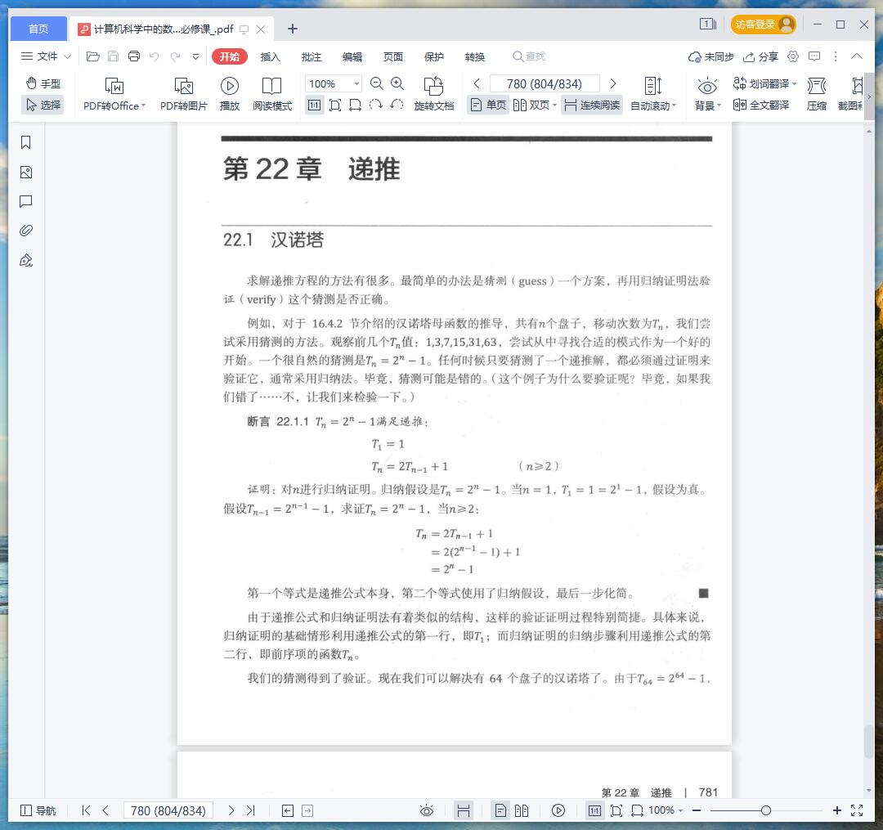This screenshot has height=830, width=883.
Task: Enter fullscreen from status bar
Action: coord(857,810)
